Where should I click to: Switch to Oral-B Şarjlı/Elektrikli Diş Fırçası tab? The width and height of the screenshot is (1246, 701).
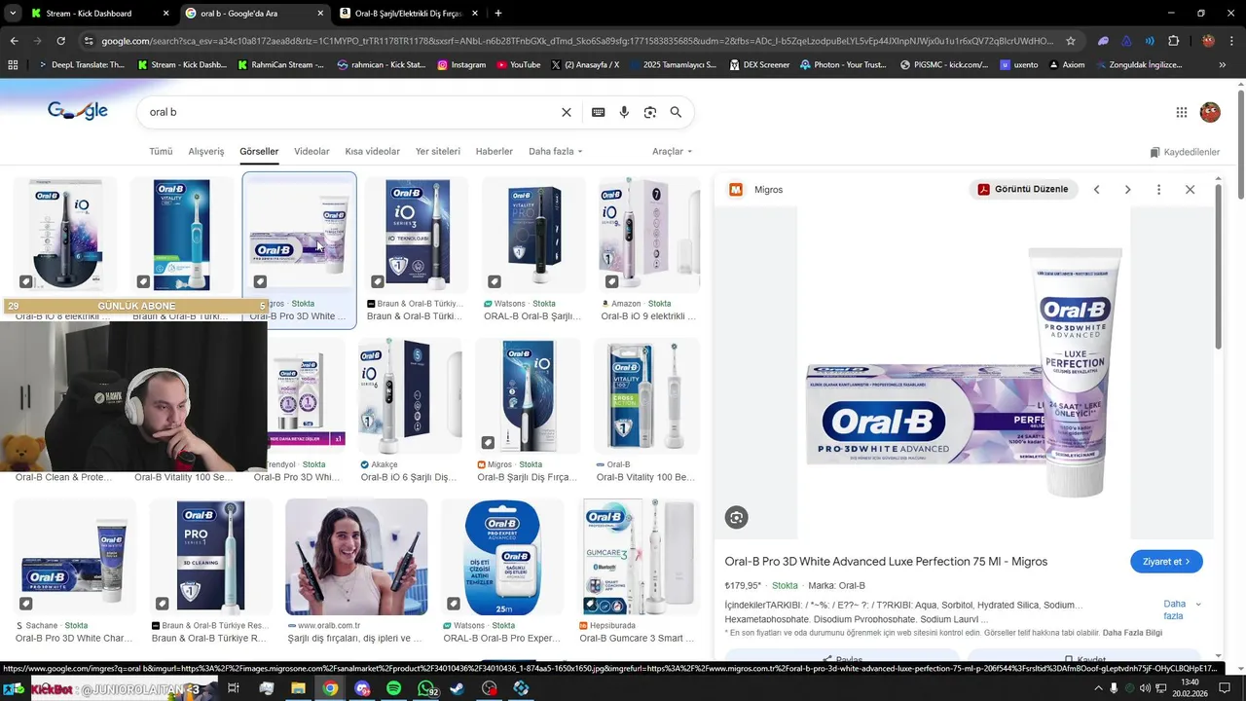(x=411, y=14)
